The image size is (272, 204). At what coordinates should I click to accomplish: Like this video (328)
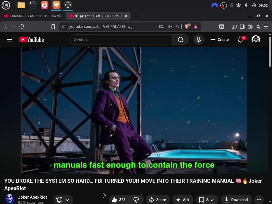point(119,200)
